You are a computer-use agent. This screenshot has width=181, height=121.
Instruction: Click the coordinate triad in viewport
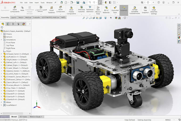click(x=37, y=105)
